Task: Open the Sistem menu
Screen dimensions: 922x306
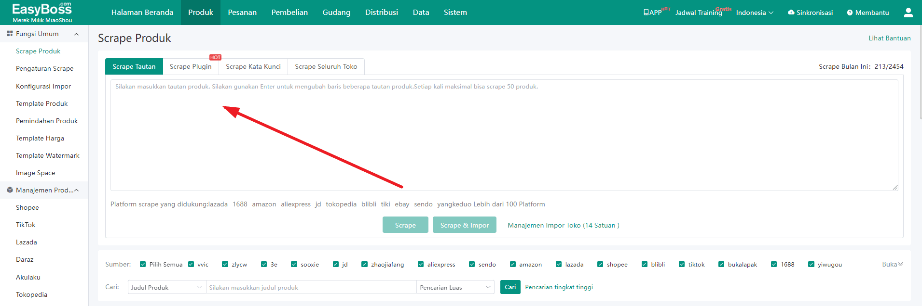Action: (455, 13)
